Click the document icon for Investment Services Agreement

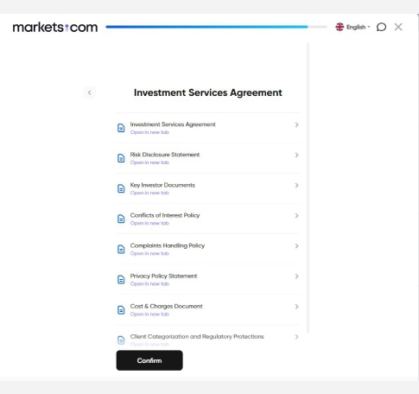(121, 128)
